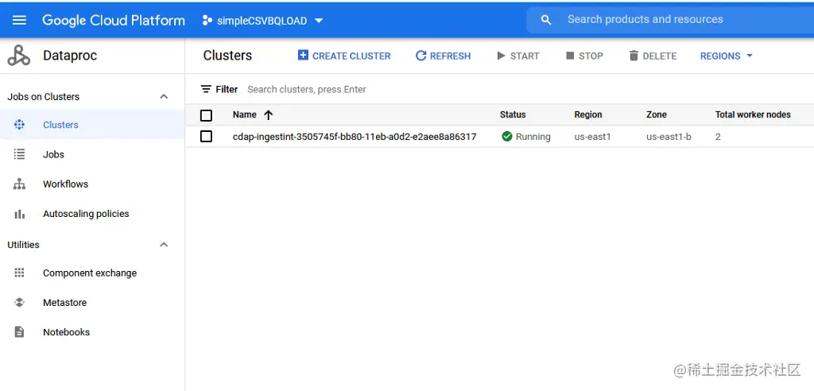Screen dimensions: 814x391
Task: Toggle the select-all clusters header checkbox
Action: click(x=206, y=115)
